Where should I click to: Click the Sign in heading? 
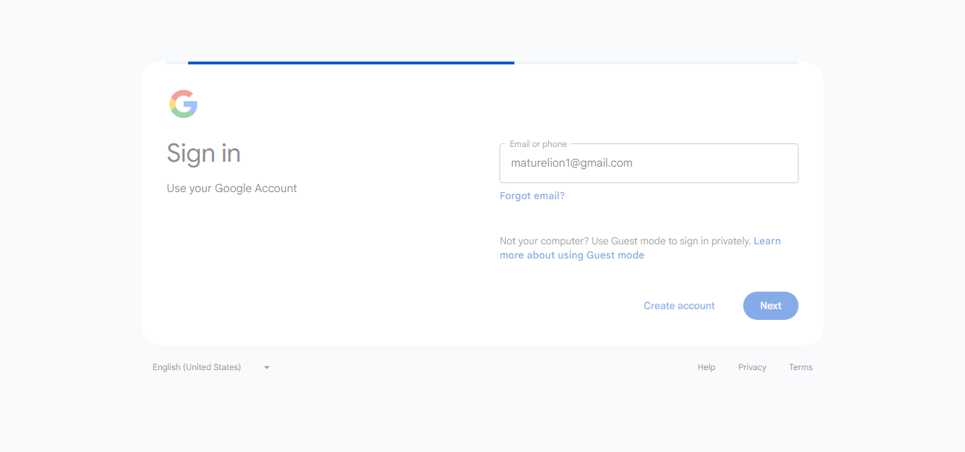click(x=203, y=153)
